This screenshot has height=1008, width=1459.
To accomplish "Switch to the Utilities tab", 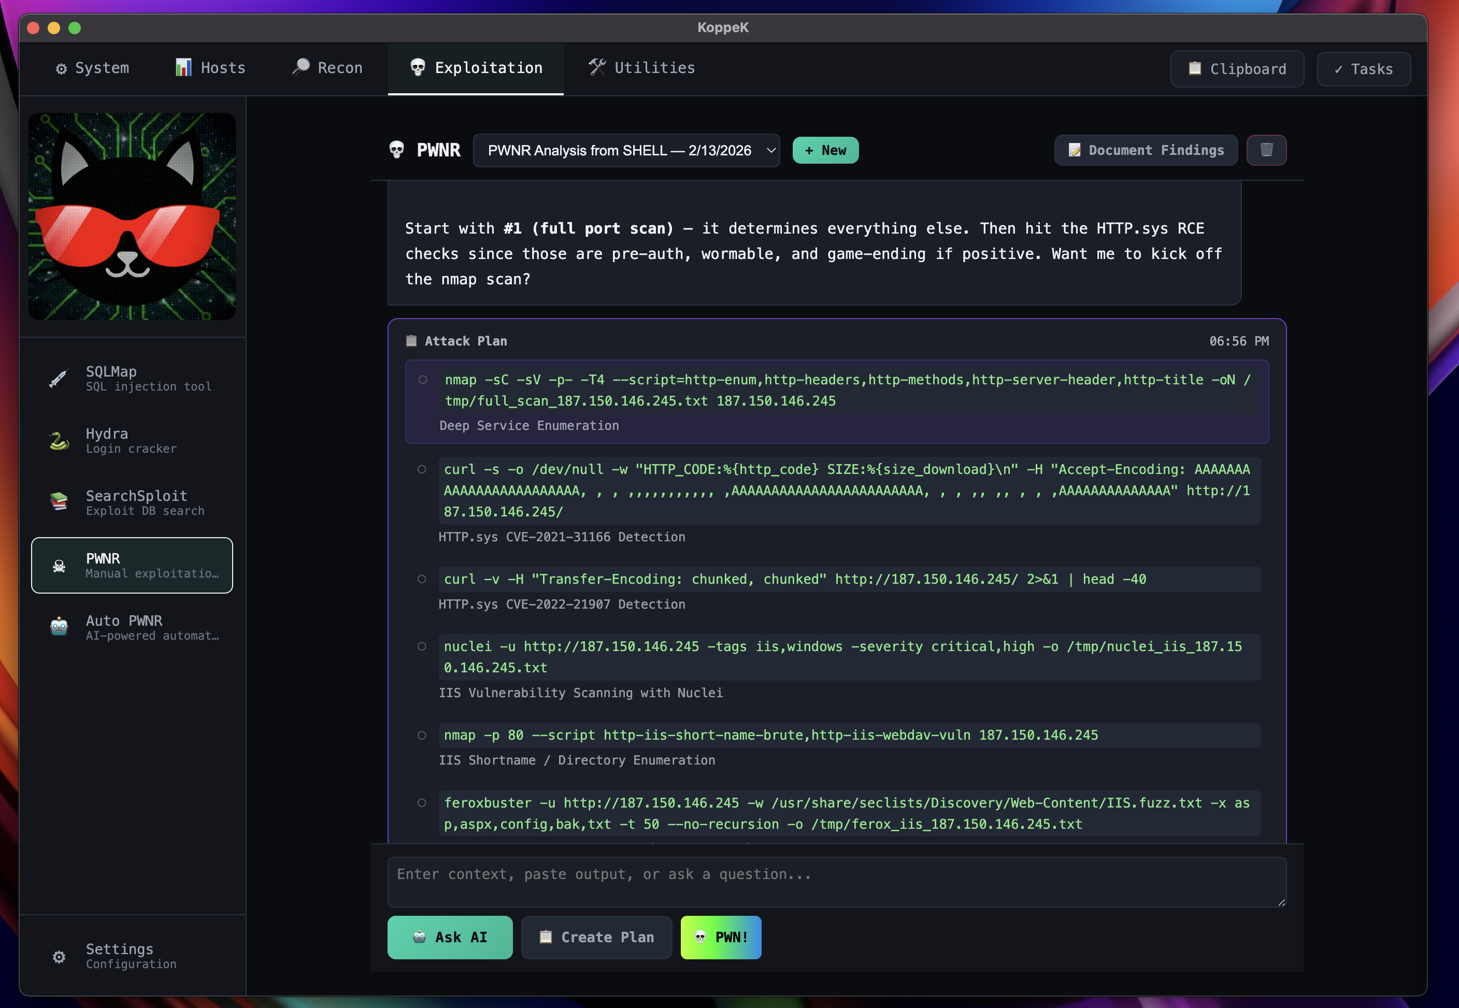I will coord(642,68).
